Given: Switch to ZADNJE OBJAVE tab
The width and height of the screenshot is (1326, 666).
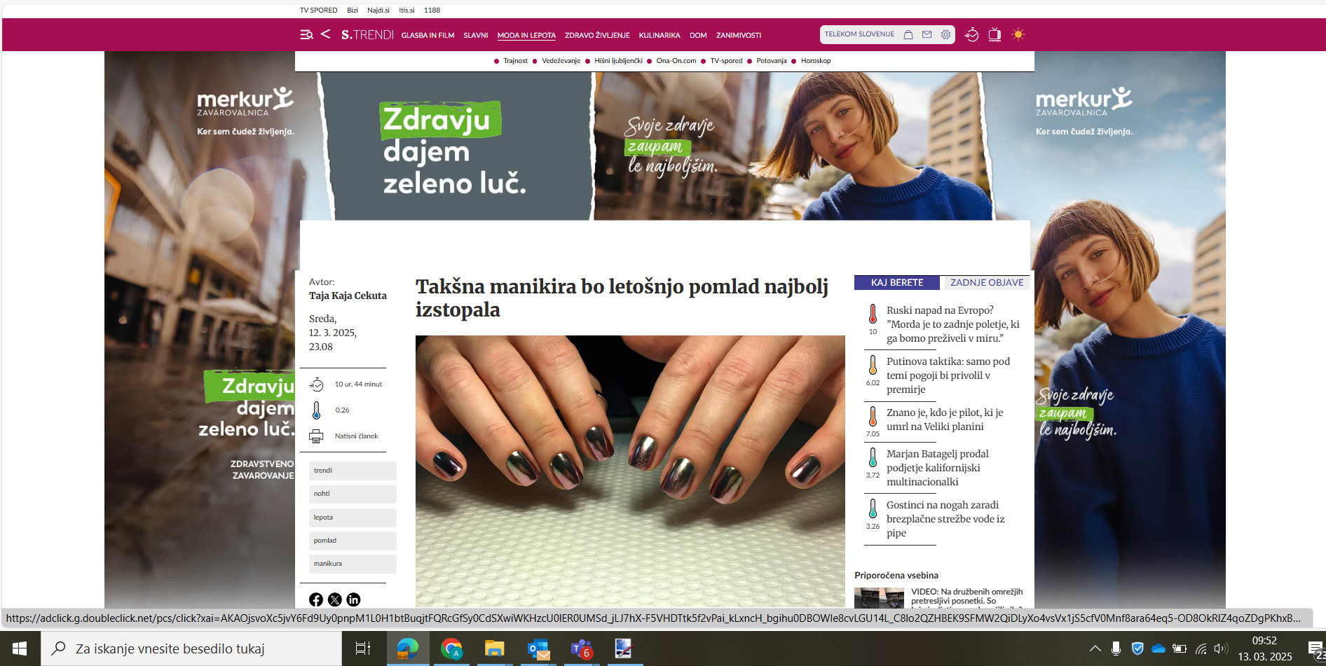Looking at the screenshot, I should coord(986,282).
